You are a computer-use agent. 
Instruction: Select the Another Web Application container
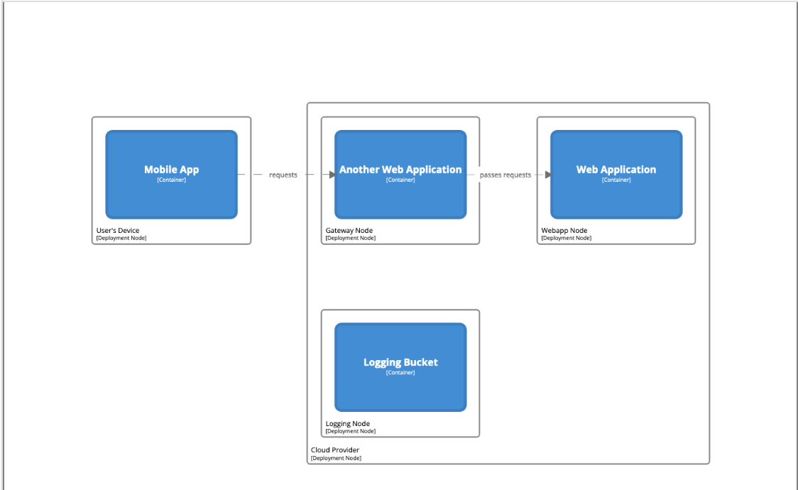tap(400, 174)
